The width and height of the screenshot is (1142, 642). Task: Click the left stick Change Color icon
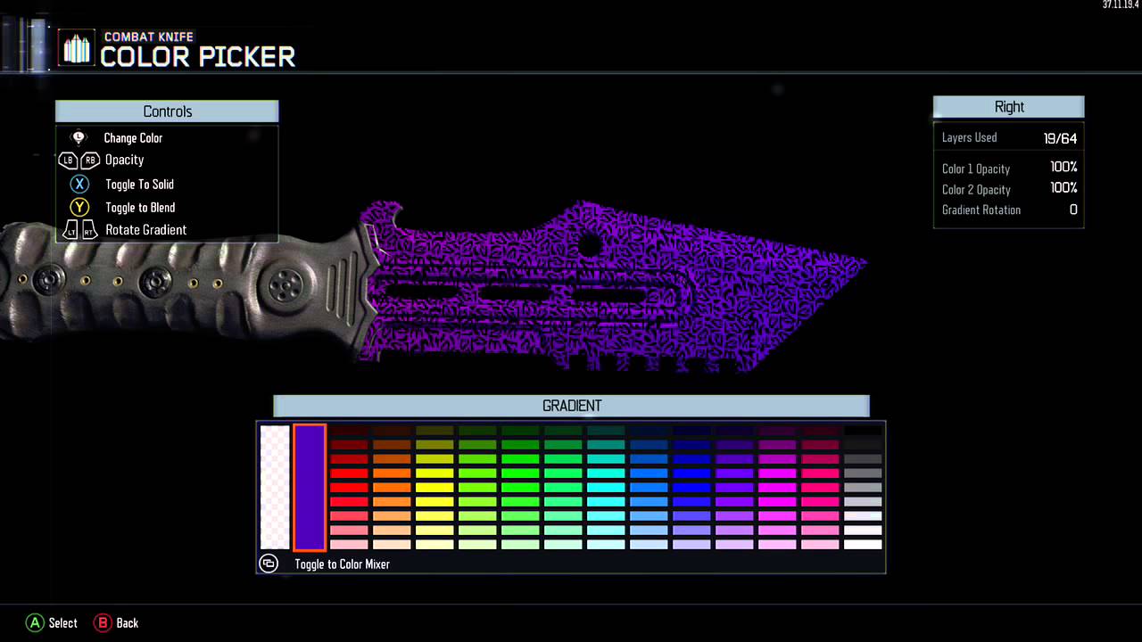click(79, 137)
